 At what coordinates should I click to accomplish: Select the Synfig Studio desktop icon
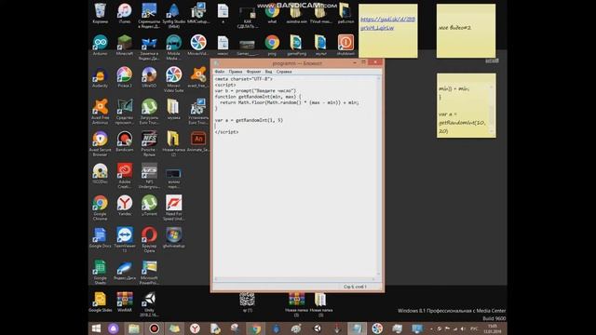[174, 15]
